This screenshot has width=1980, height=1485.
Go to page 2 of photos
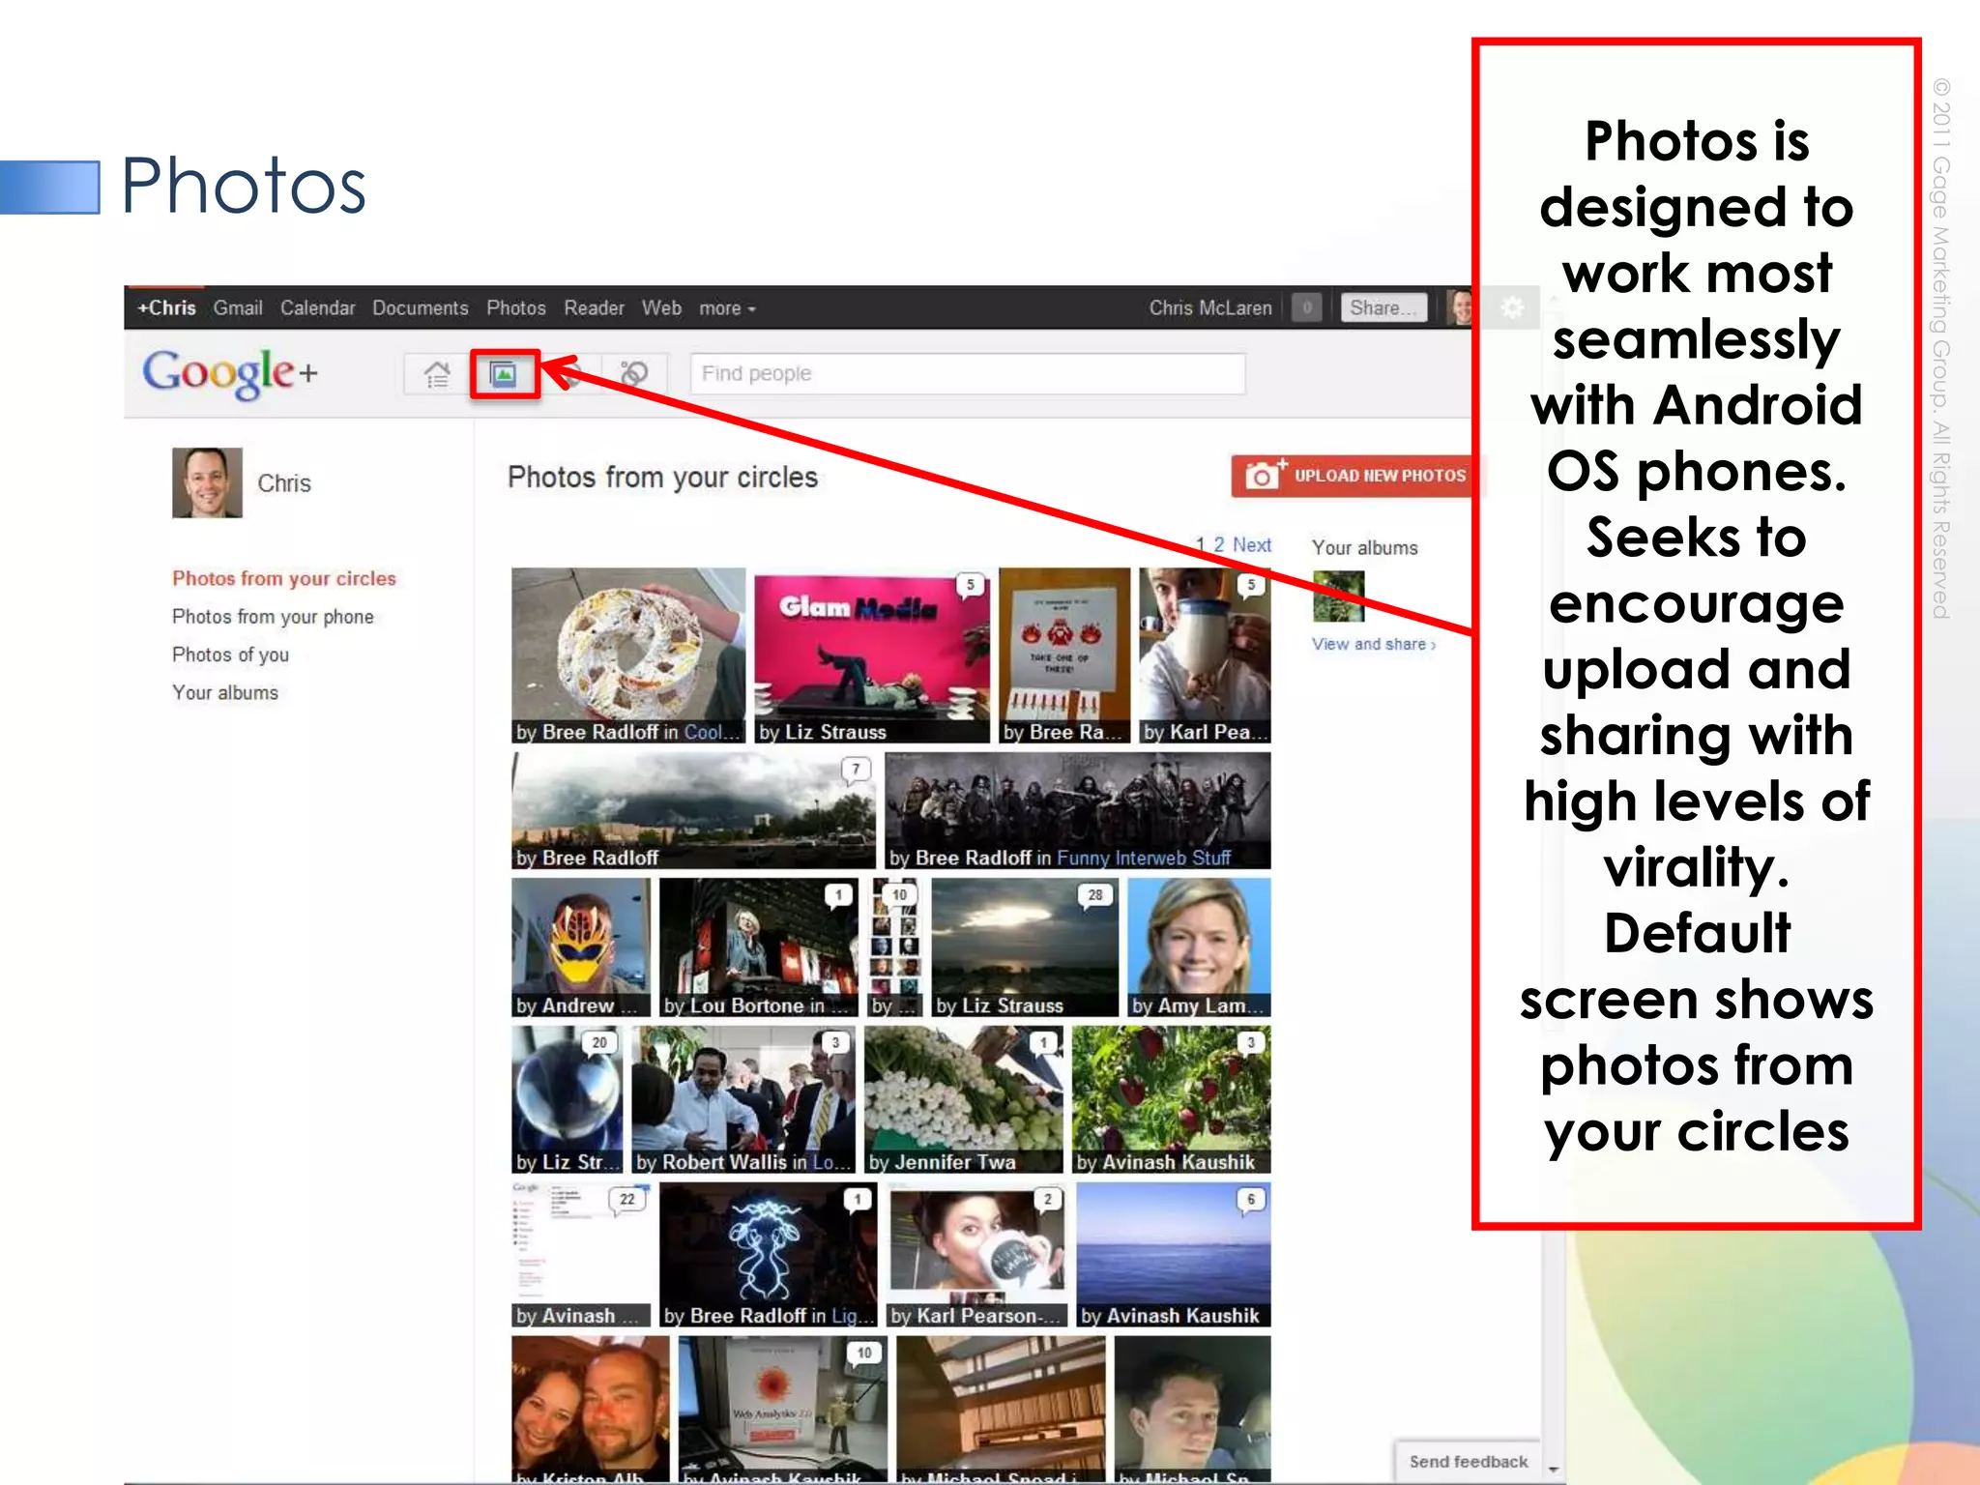click(1218, 545)
